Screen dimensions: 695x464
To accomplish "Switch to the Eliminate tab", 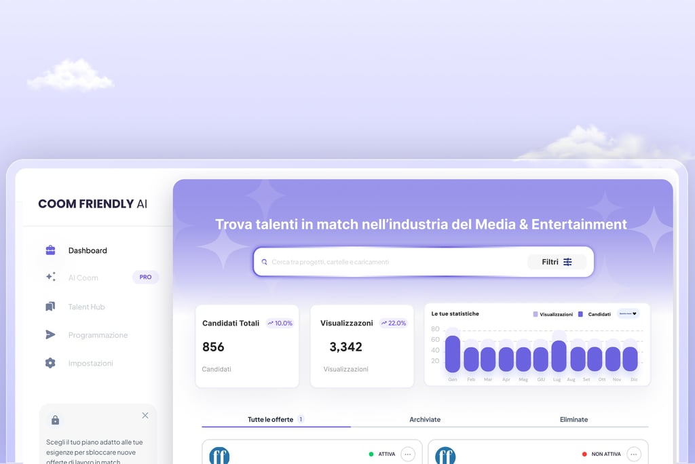I will (574, 419).
